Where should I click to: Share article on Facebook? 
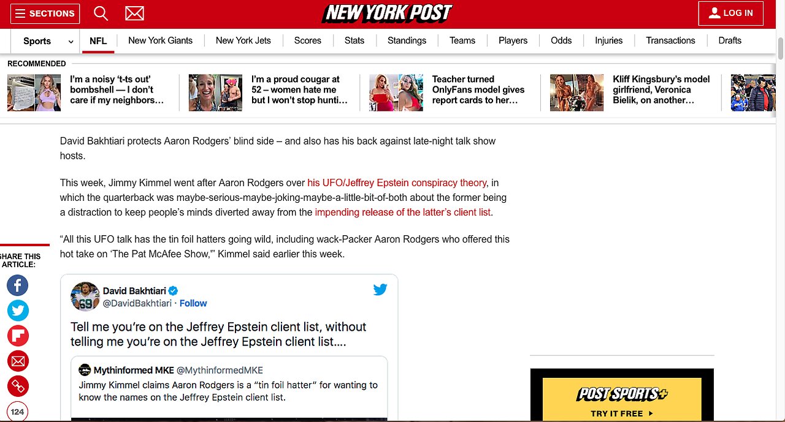click(18, 285)
